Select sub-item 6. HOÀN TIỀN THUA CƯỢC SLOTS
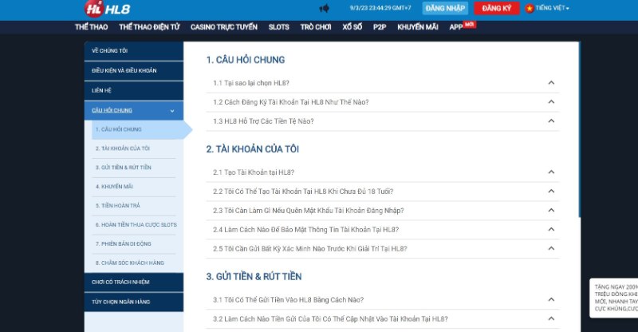Screen dimensions: 638x332 point(134,225)
